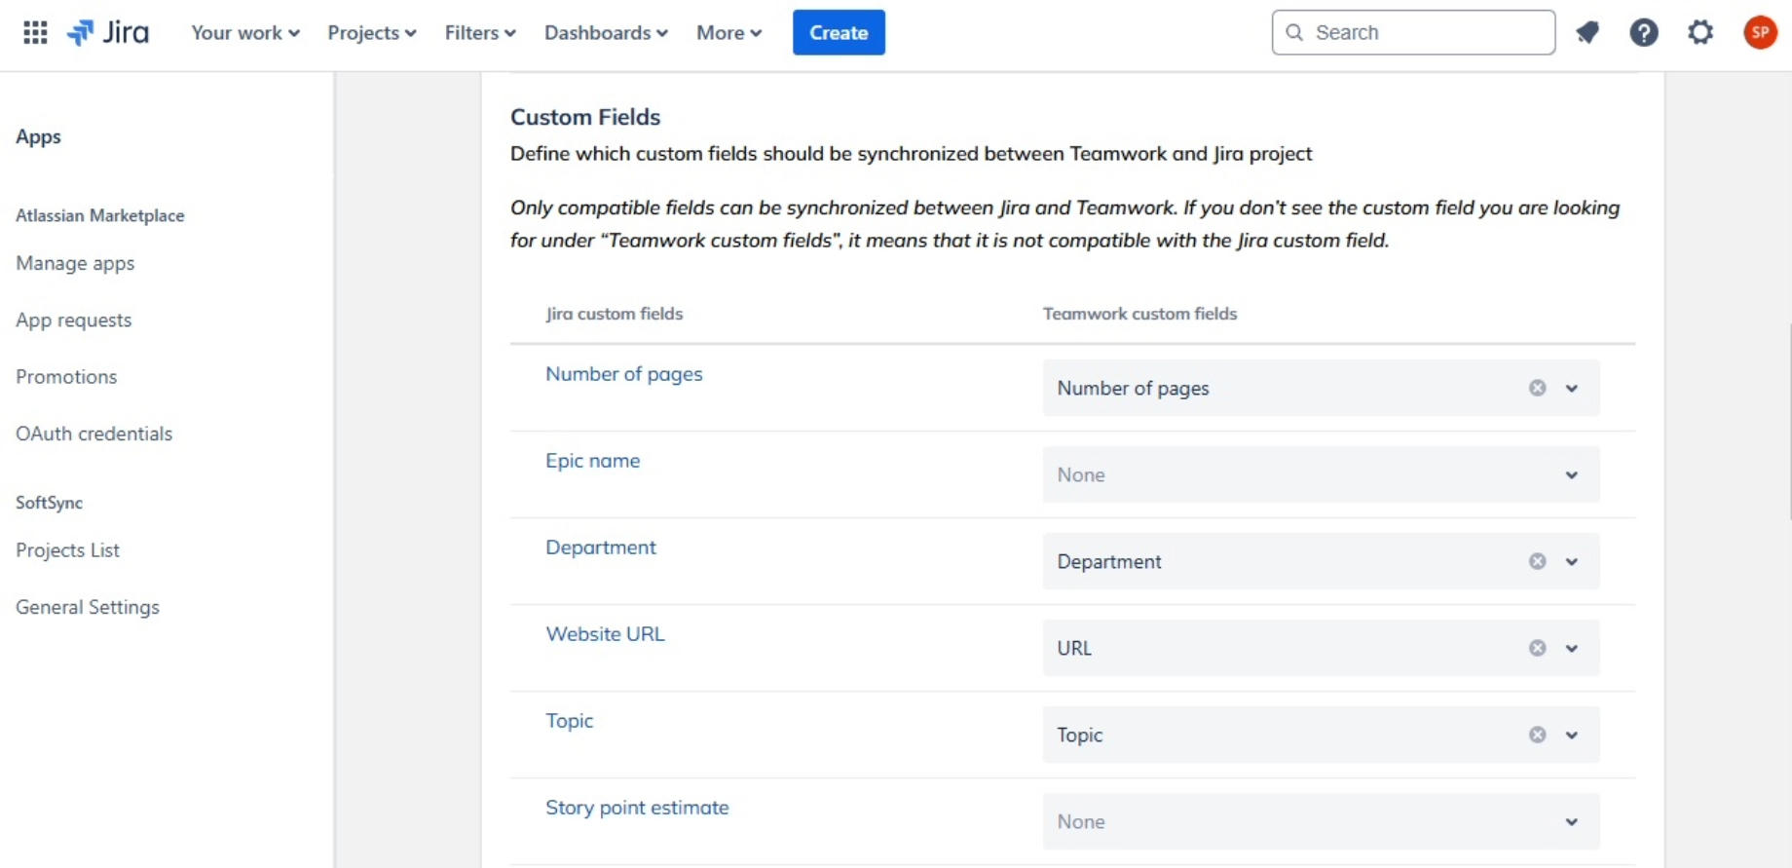Open General Settings in the sidebar
Screen dimensions: 1792x868
click(x=88, y=607)
